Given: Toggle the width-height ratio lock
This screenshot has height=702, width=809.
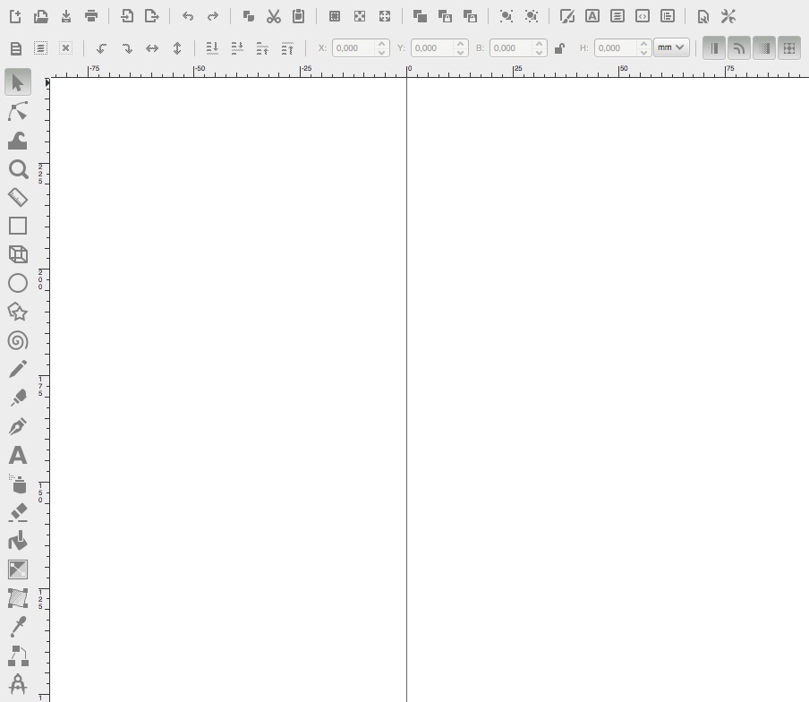Looking at the screenshot, I should 560,48.
